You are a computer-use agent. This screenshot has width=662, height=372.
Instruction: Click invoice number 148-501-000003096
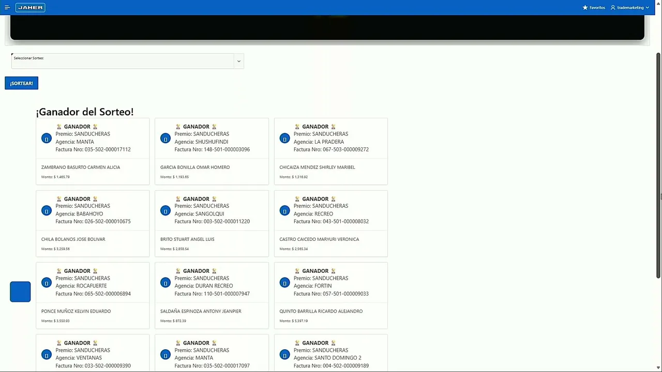tap(227, 149)
